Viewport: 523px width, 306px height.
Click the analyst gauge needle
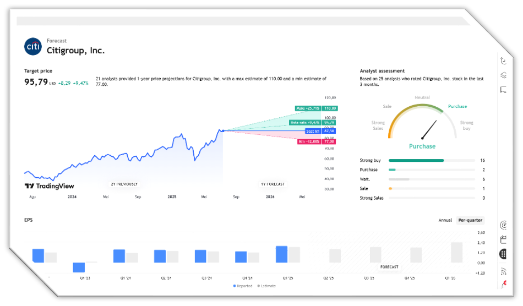tap(429, 129)
